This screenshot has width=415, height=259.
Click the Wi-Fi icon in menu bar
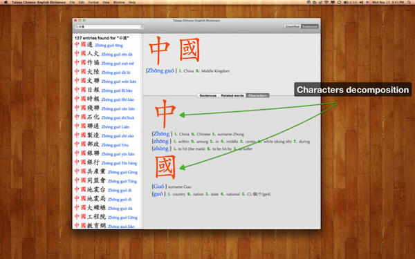(326, 2)
